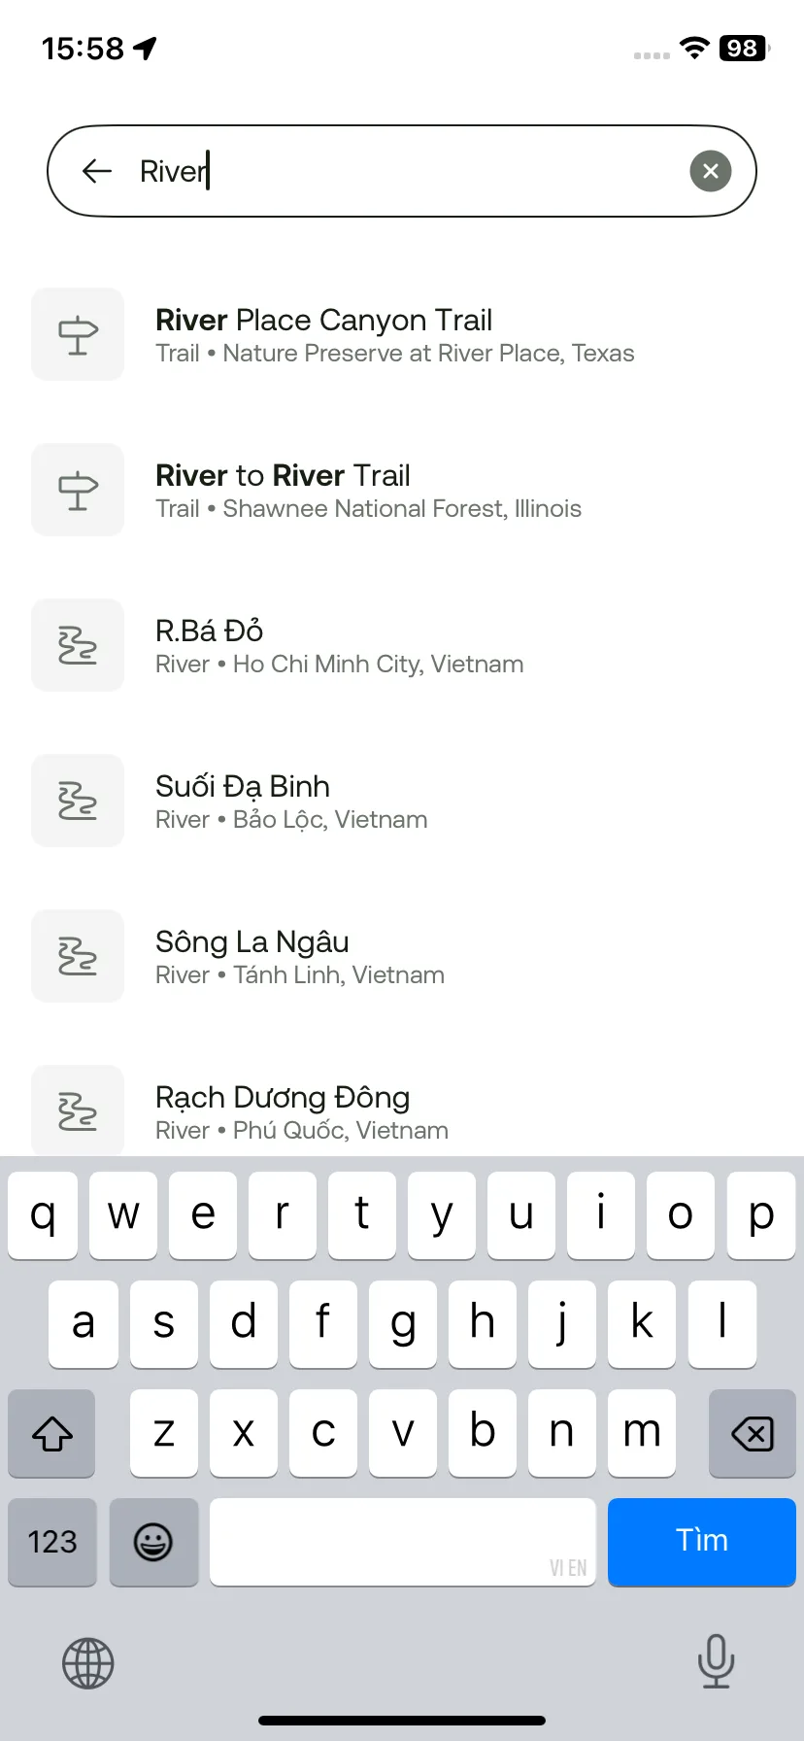The image size is (804, 1741).
Task: Tap the river icon beside R.Bá Đỏ
Action: 78,645
